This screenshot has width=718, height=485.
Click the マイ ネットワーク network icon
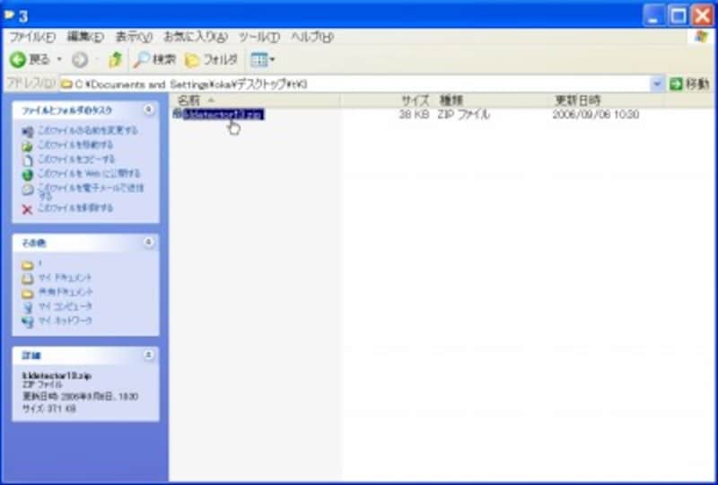(x=28, y=322)
